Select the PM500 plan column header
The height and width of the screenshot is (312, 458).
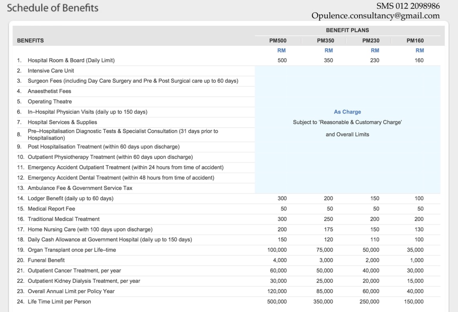click(x=278, y=41)
